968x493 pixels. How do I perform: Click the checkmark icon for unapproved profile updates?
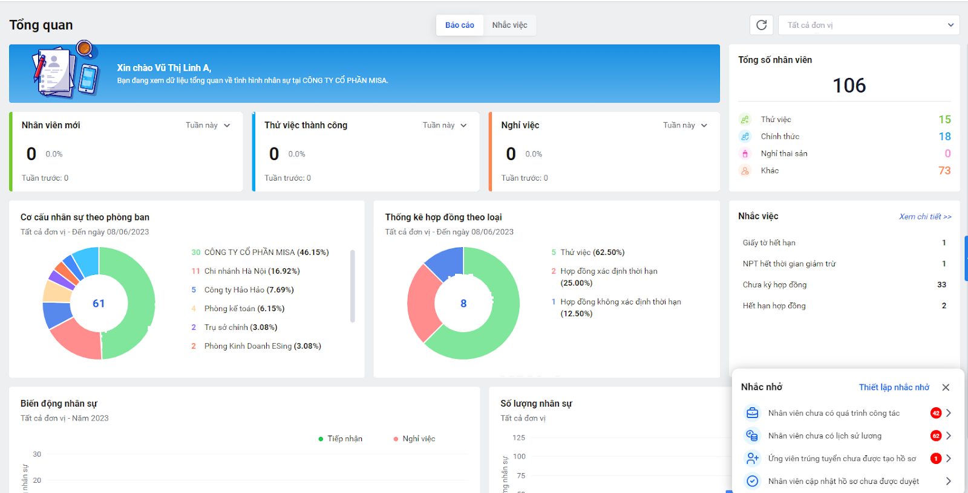point(752,481)
